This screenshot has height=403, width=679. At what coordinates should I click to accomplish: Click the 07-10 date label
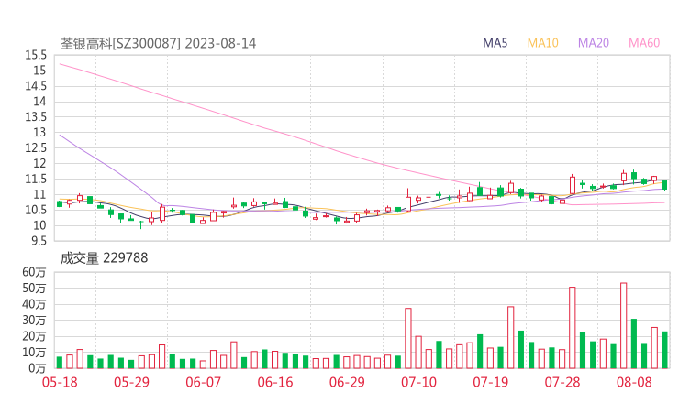tap(418, 382)
